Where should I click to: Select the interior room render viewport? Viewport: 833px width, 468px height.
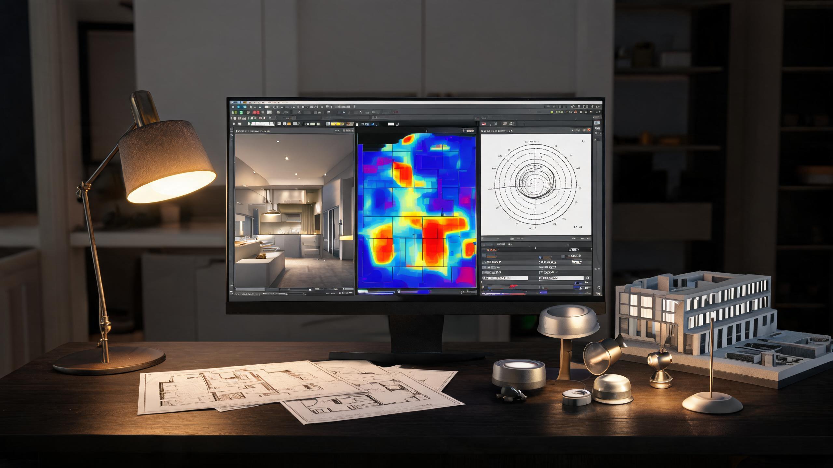pos(294,211)
